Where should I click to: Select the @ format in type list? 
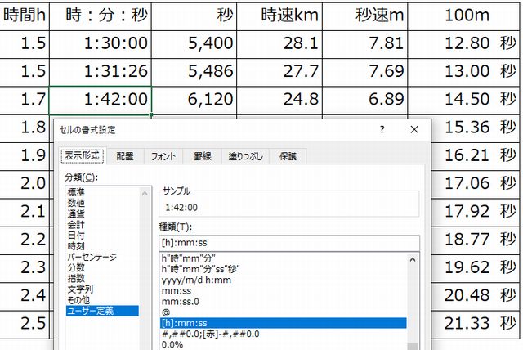[284, 312]
